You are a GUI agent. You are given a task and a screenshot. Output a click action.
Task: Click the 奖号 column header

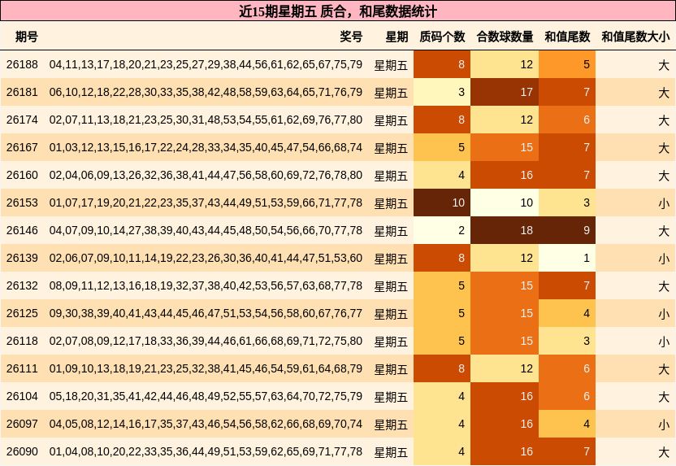[x=351, y=37]
